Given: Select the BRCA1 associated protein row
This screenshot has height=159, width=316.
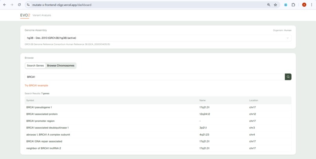Looking at the screenshot, I should point(158,114).
